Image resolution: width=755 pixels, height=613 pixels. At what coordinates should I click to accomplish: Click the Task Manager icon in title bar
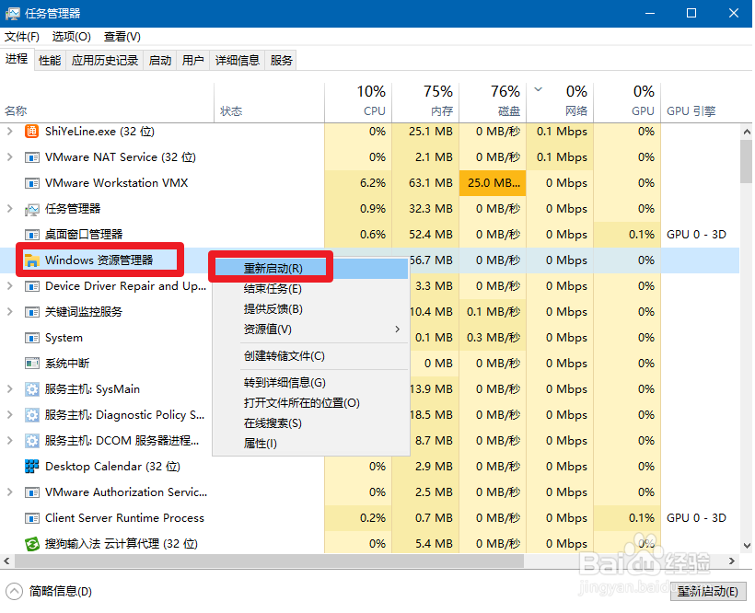[x=13, y=13]
